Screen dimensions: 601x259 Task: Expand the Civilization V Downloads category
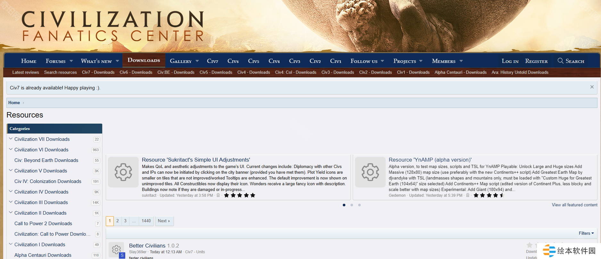coord(11,171)
